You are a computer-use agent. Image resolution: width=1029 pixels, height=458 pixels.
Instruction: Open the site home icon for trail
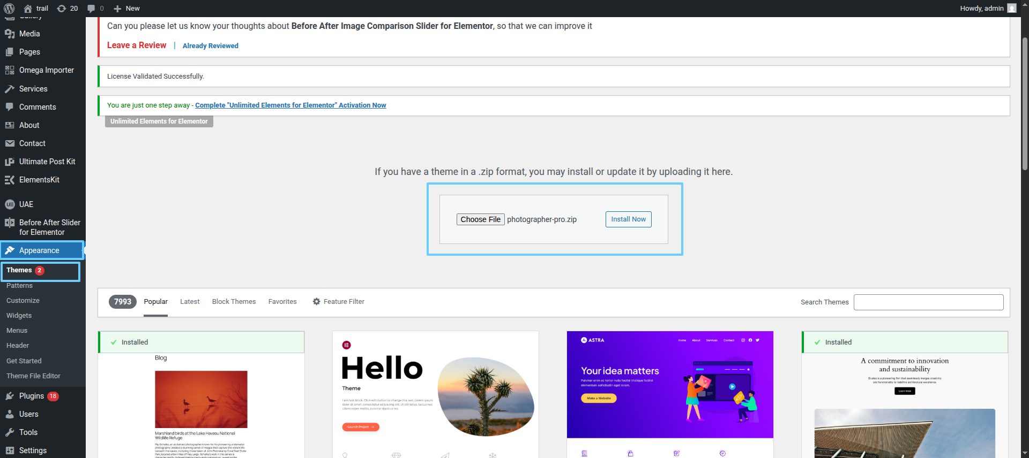coord(28,9)
